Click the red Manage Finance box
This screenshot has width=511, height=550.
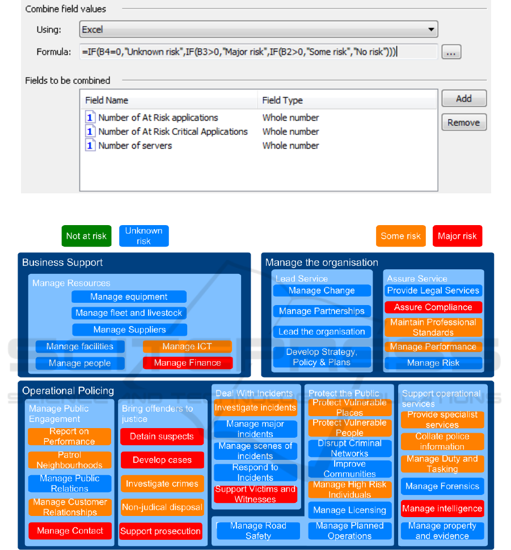187,363
